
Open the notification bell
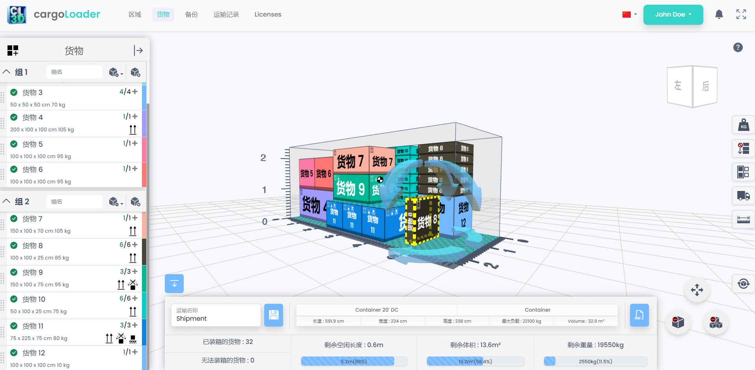click(x=719, y=14)
